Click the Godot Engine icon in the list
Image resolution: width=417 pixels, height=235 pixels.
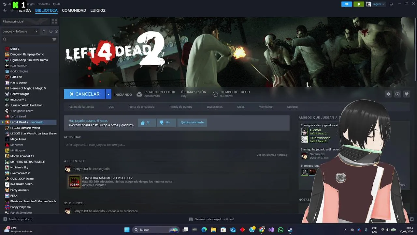click(7, 71)
